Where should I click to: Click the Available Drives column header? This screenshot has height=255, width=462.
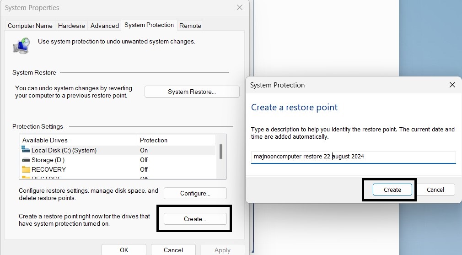coord(78,141)
